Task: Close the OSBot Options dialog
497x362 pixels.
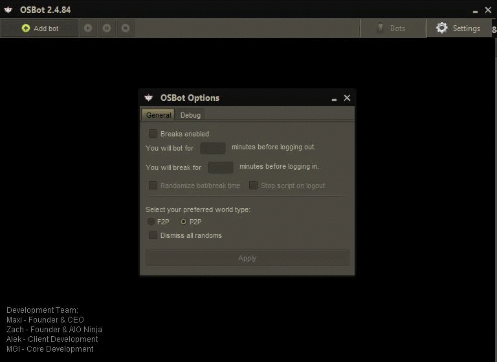Action: click(347, 98)
